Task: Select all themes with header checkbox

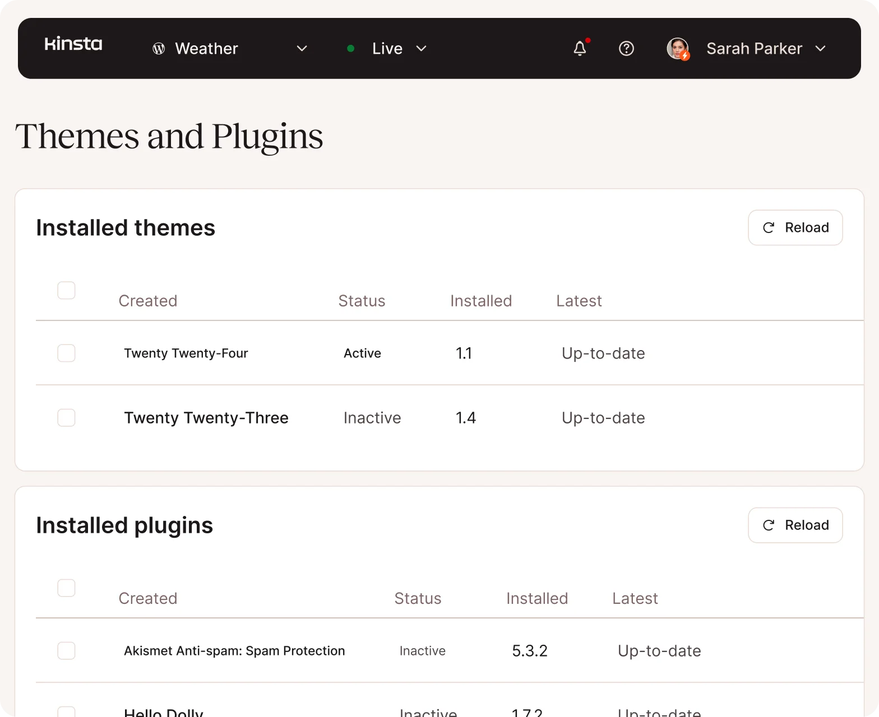Action: pyautogui.click(x=67, y=290)
